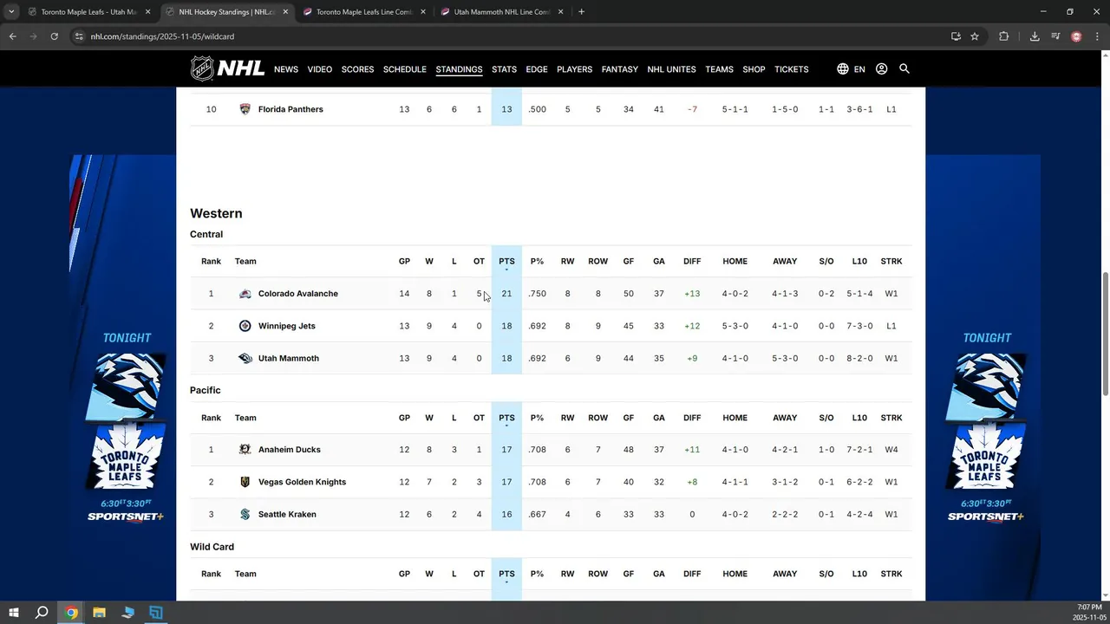Open the SCORES menu item
This screenshot has height=624, width=1110.
357,69
